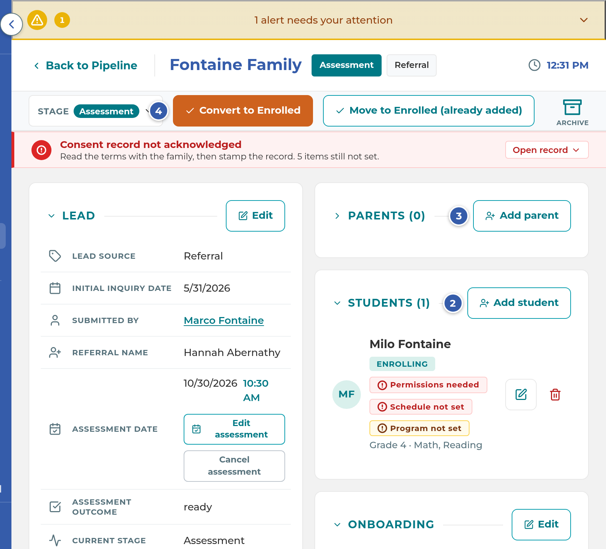Collapse the LEAD section
606x549 pixels.
(51, 216)
